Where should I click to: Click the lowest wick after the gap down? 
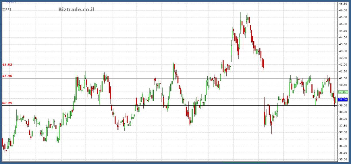pyautogui.click(x=271, y=133)
